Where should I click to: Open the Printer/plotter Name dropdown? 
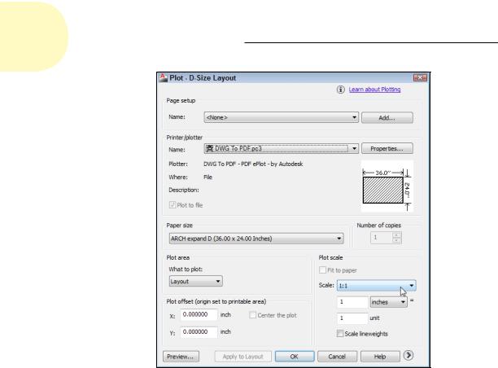coord(281,148)
